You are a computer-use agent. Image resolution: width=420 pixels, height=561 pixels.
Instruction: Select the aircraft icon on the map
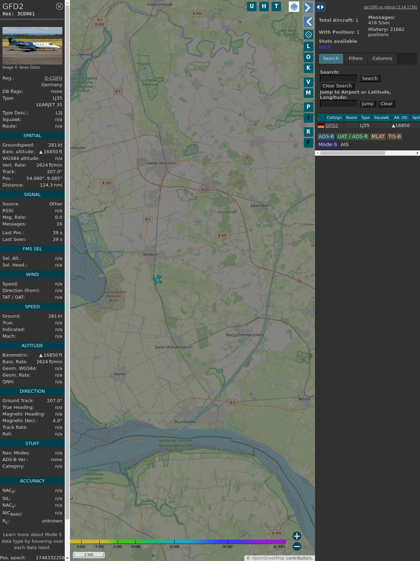tap(157, 280)
